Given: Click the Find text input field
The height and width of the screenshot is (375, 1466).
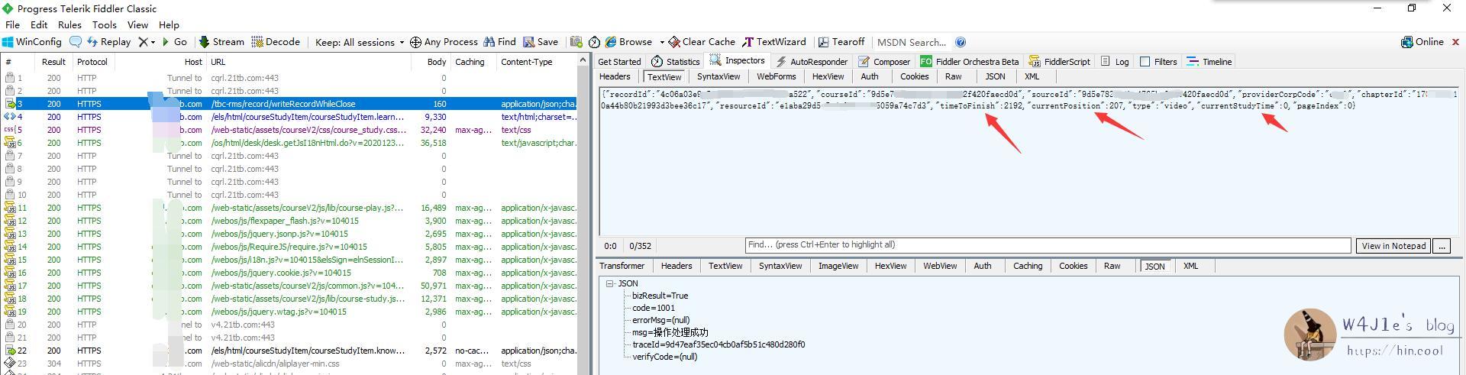Looking at the screenshot, I should (1048, 245).
